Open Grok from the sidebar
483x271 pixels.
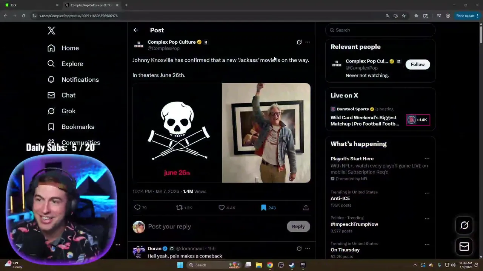coord(61,111)
